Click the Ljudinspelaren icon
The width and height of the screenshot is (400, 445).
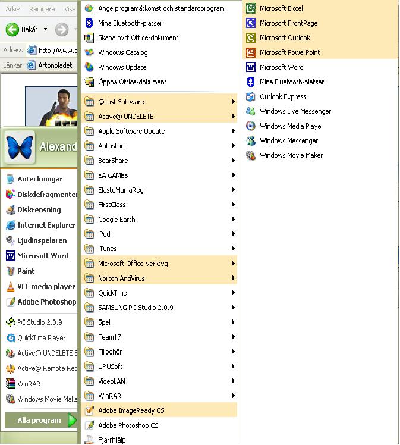(x=11, y=240)
